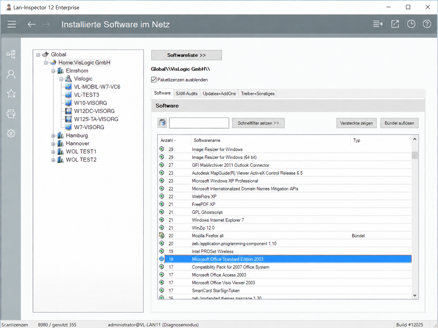Screen dimensions: 438x328
Task: Select GFI MailArchiver 2011 Outlook Connector row
Action: (x=285, y=165)
